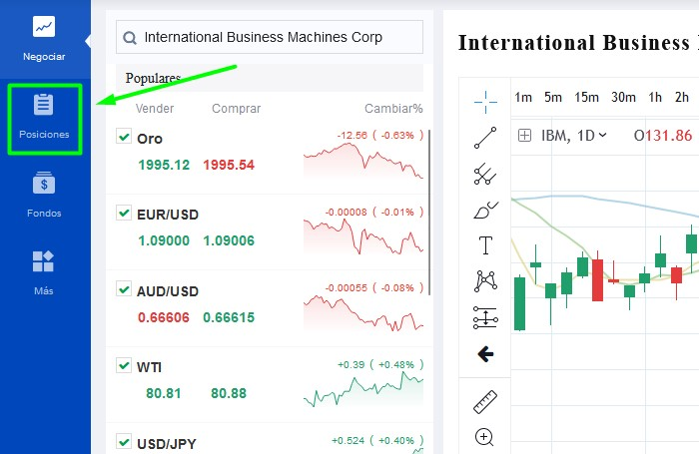Choose the trend line drawing tool
Screen dimensions: 699x454
tap(485, 138)
